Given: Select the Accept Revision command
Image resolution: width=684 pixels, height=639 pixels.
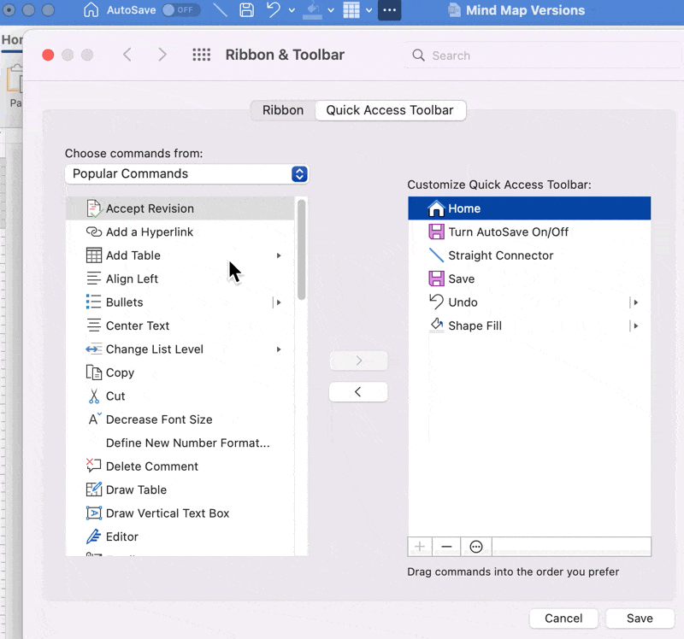Looking at the screenshot, I should pyautogui.click(x=180, y=208).
